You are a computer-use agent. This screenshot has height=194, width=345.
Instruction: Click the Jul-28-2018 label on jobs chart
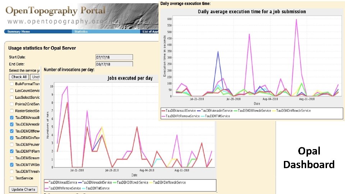coord(112,170)
